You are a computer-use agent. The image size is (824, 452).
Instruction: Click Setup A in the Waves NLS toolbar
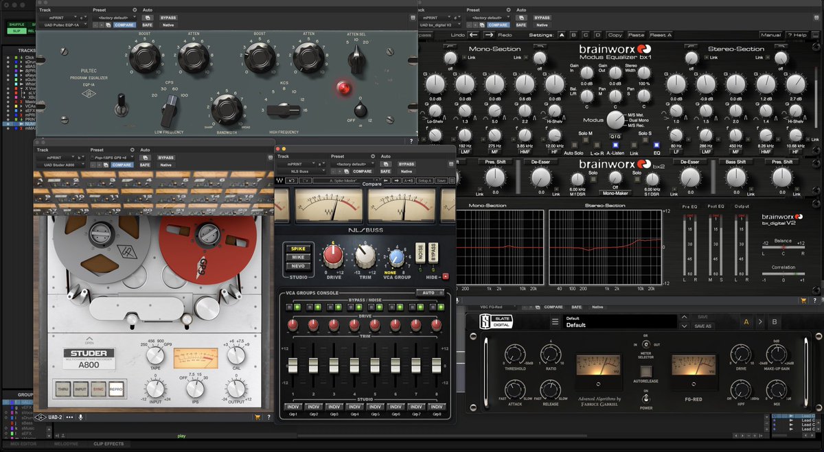tap(424, 180)
